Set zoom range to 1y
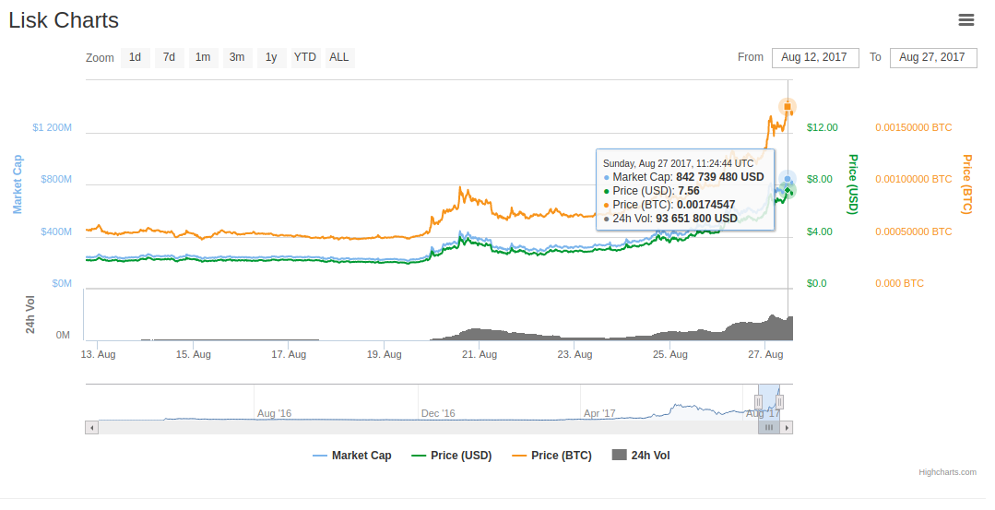Image resolution: width=995 pixels, height=510 pixels. click(272, 58)
